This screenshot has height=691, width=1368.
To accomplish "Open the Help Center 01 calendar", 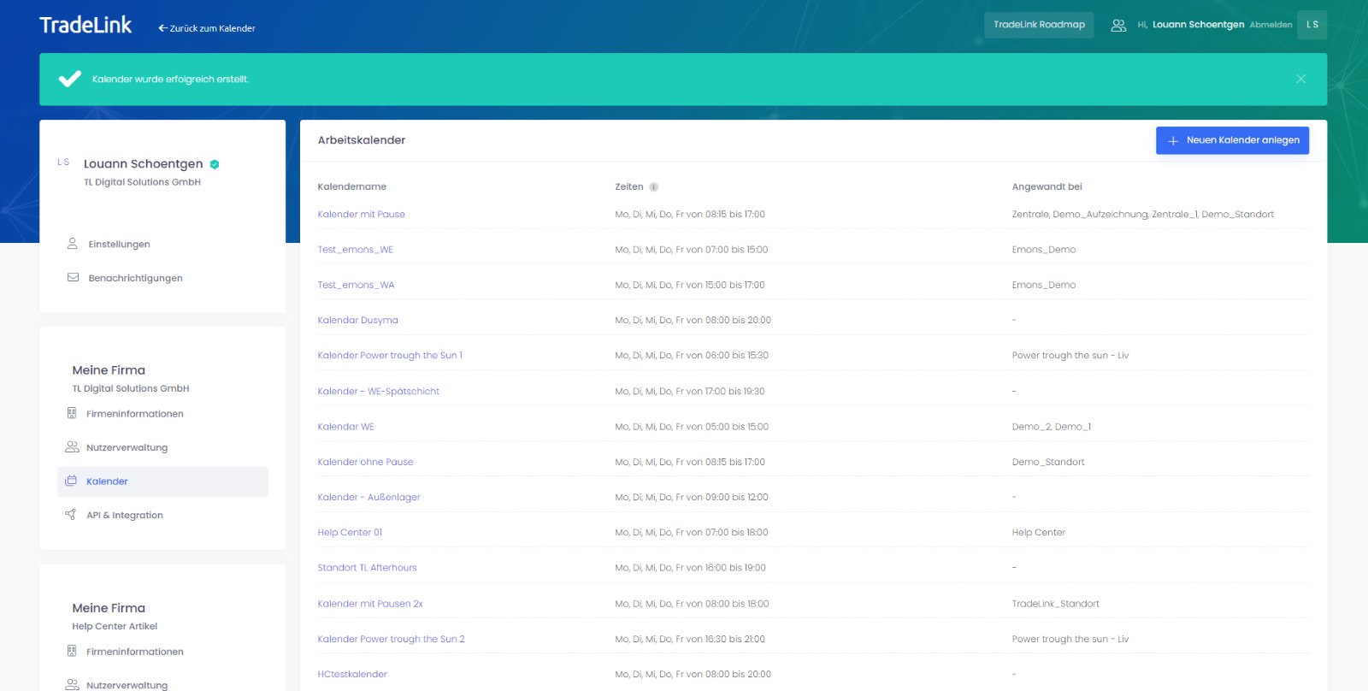I will click(x=350, y=532).
